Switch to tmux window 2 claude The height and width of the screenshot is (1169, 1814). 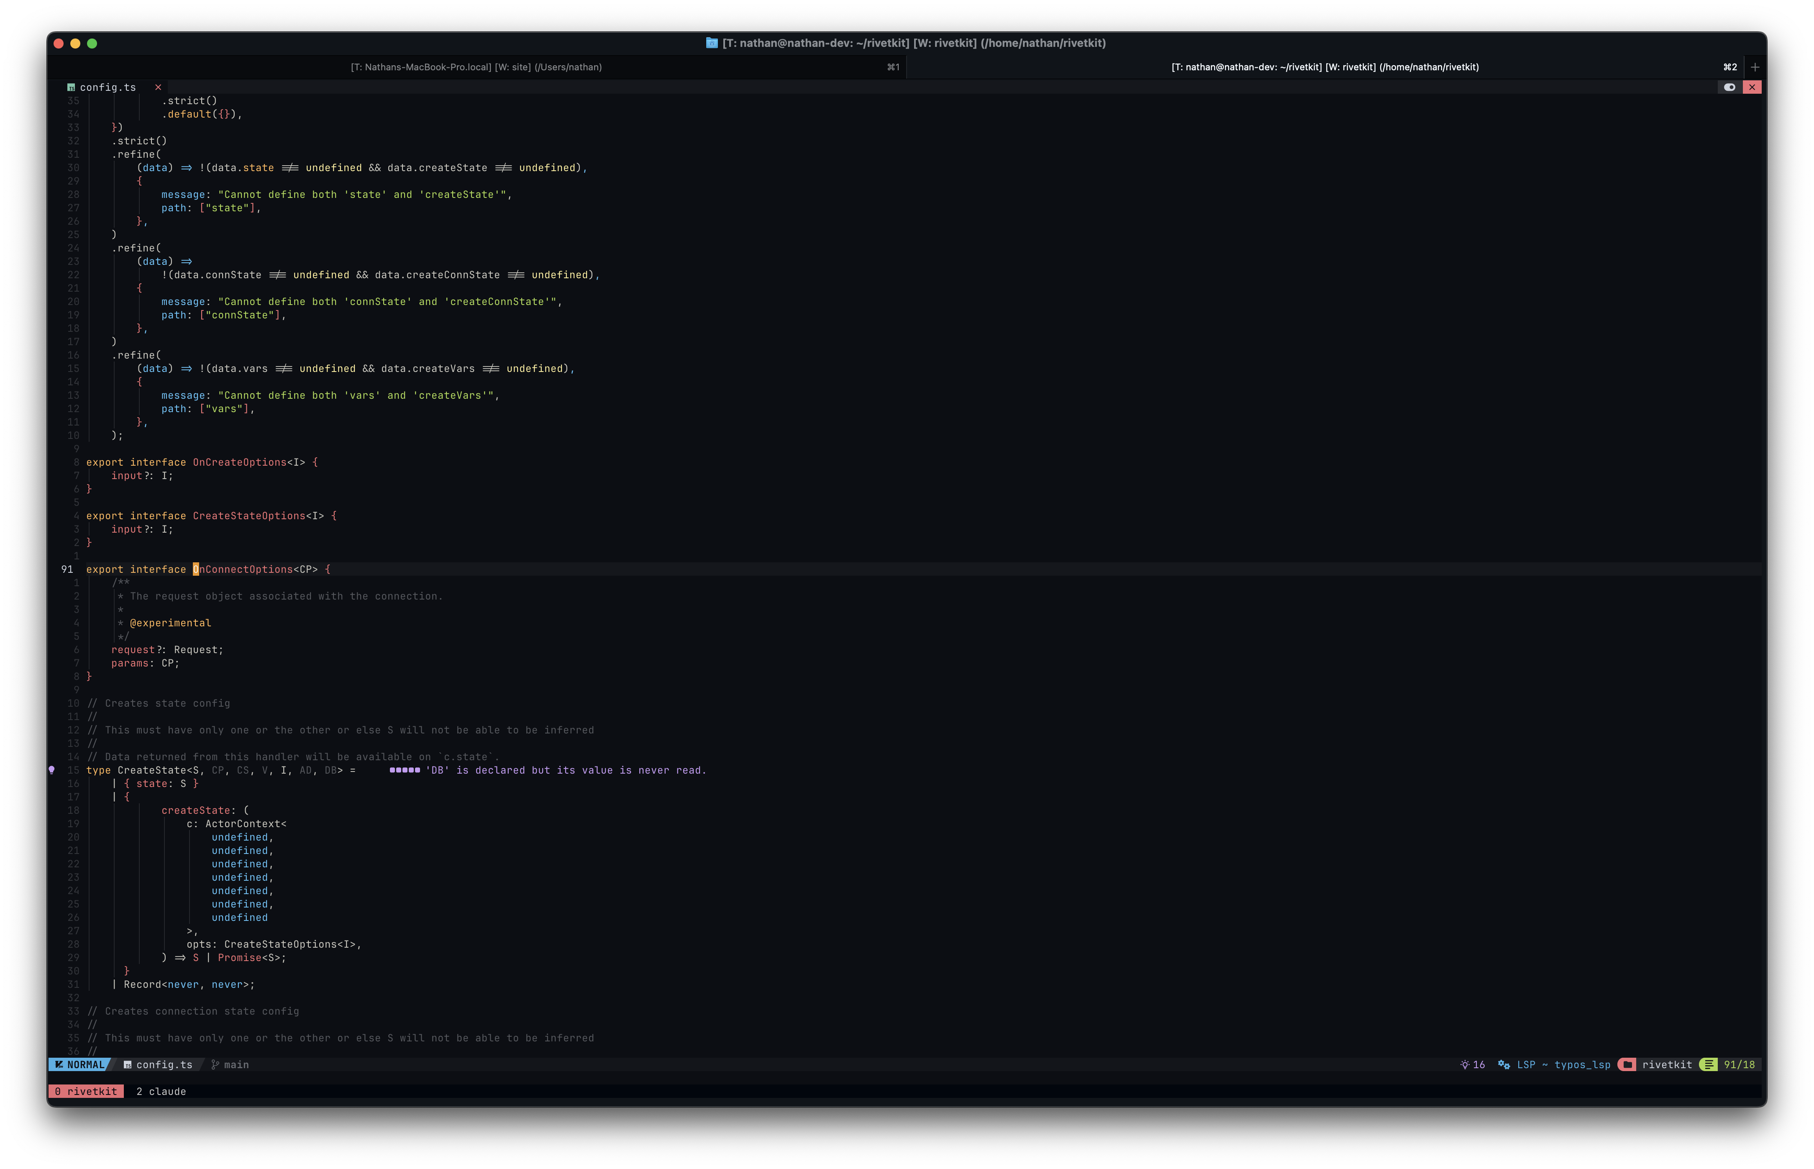[x=161, y=1092]
